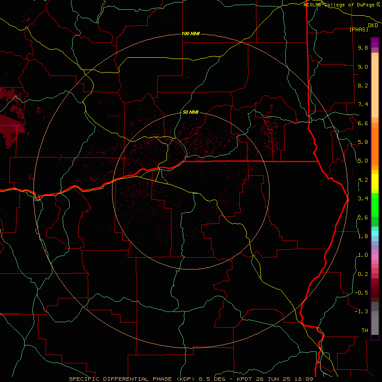The image size is (382, 382).
Task: Click the -1.3 value on the color scale
Action: pyautogui.click(x=361, y=312)
